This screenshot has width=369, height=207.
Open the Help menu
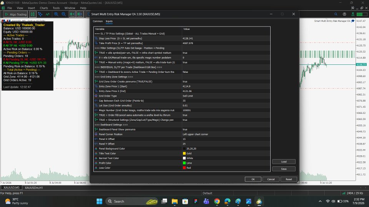(x=83, y=8)
